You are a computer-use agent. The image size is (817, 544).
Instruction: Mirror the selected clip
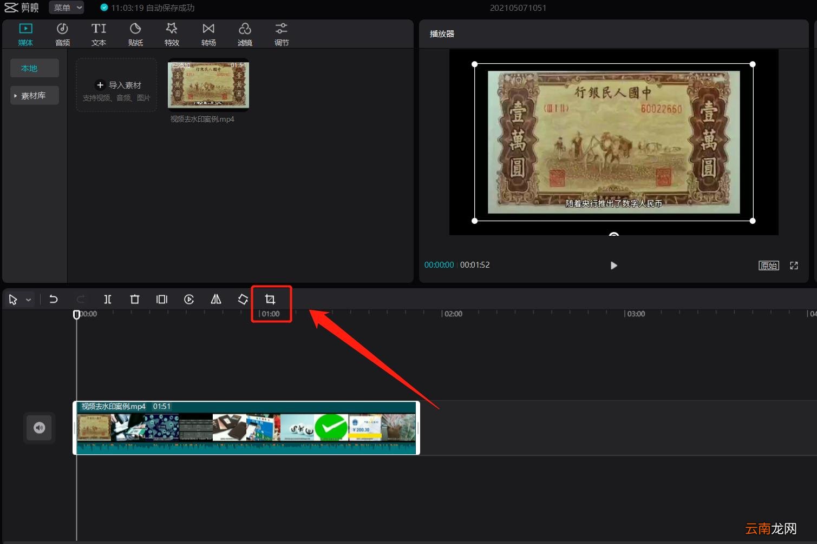216,299
